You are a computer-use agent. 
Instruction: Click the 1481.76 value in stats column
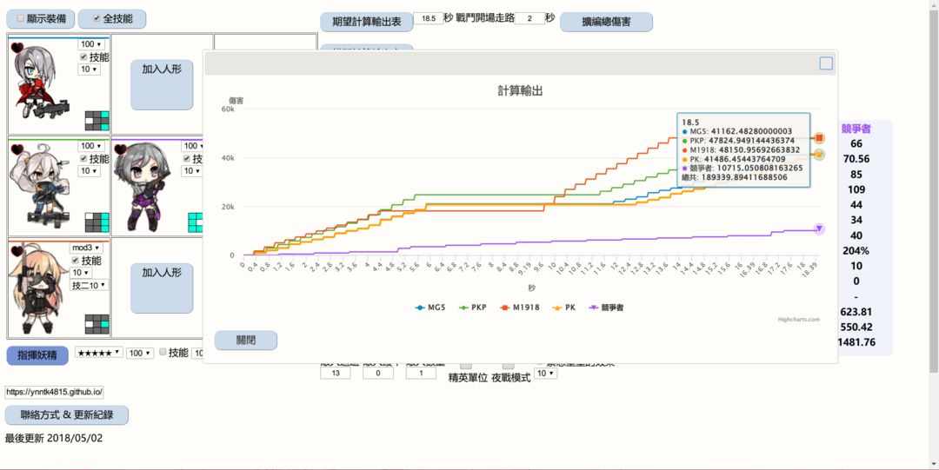coord(857,342)
